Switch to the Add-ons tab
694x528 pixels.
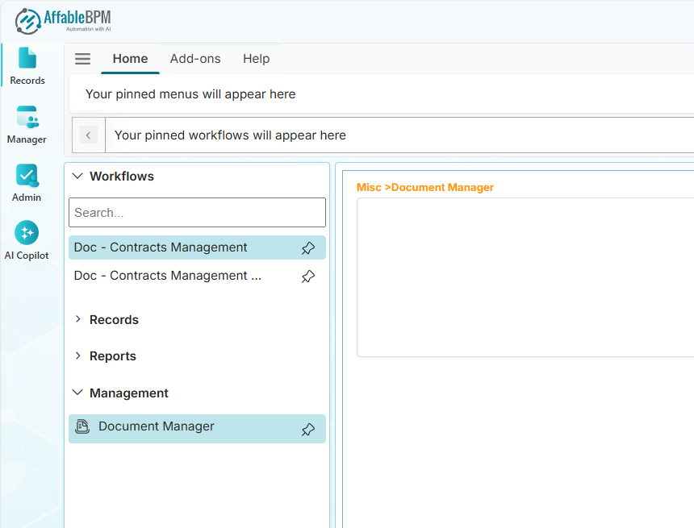195,58
